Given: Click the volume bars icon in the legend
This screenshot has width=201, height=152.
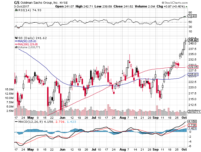Looking at the screenshot, I should point(16,47).
